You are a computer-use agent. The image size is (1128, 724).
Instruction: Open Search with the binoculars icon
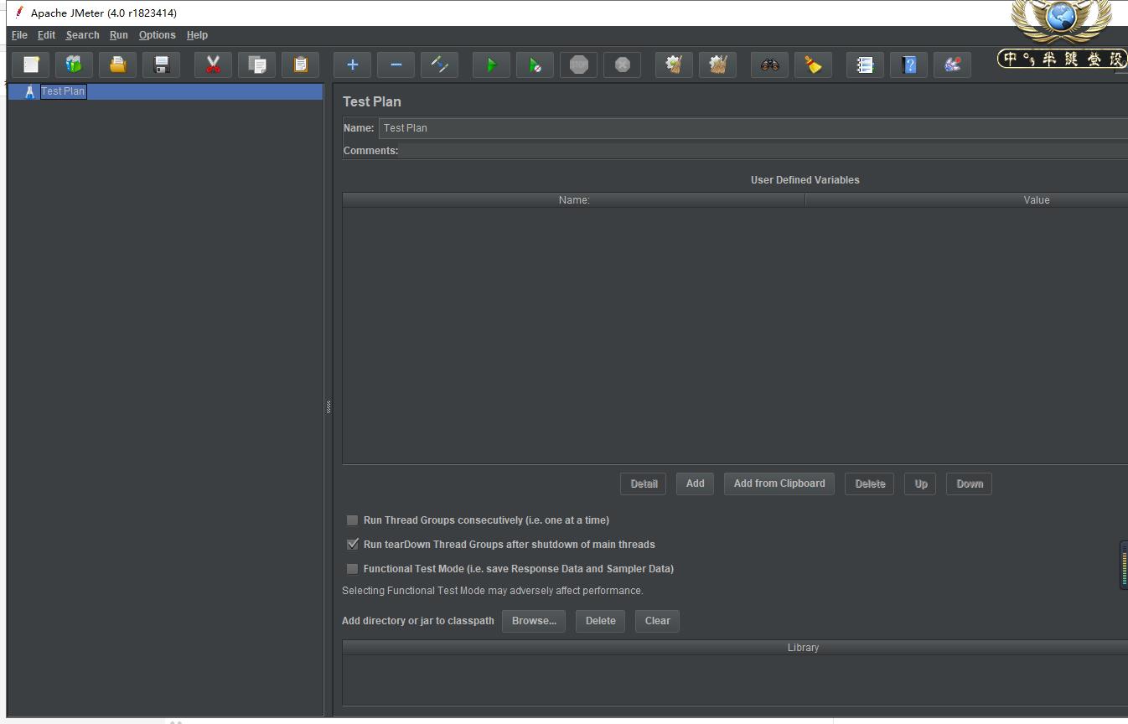pos(770,65)
